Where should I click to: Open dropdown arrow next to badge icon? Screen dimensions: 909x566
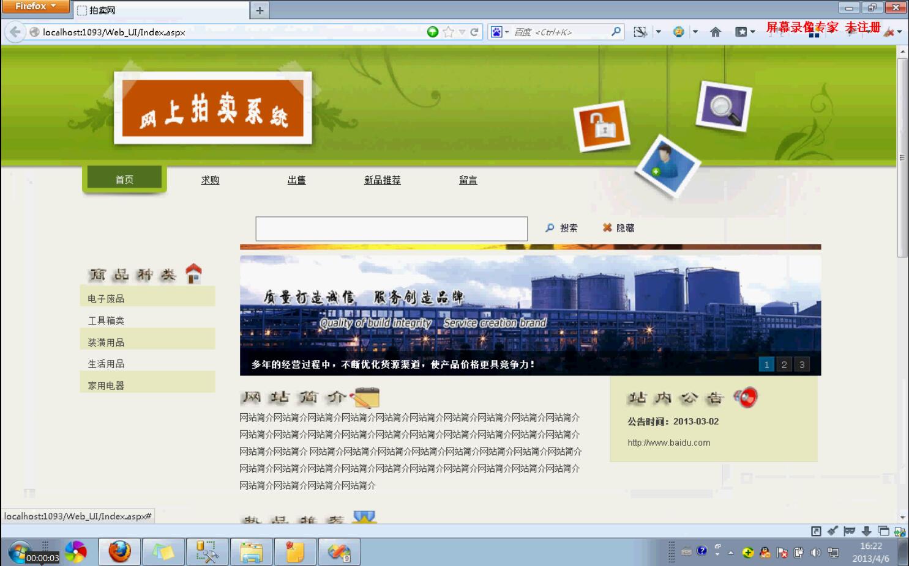point(695,32)
